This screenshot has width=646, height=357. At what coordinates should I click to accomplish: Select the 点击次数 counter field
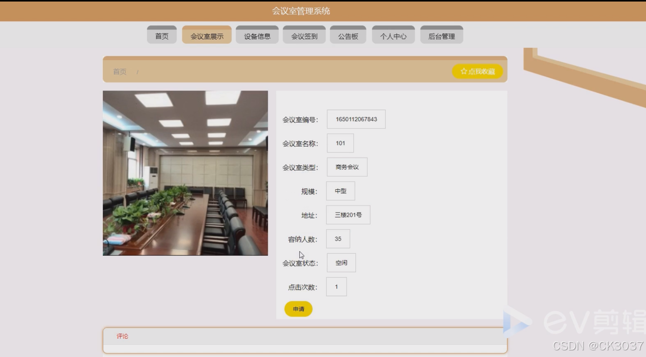click(336, 286)
